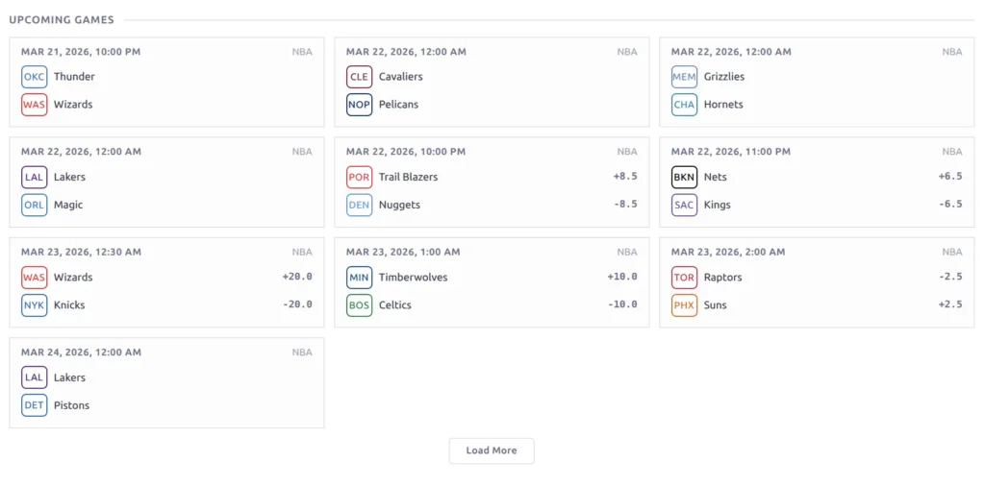Select the Timberwolves team name
The image size is (985, 487).
[414, 278]
